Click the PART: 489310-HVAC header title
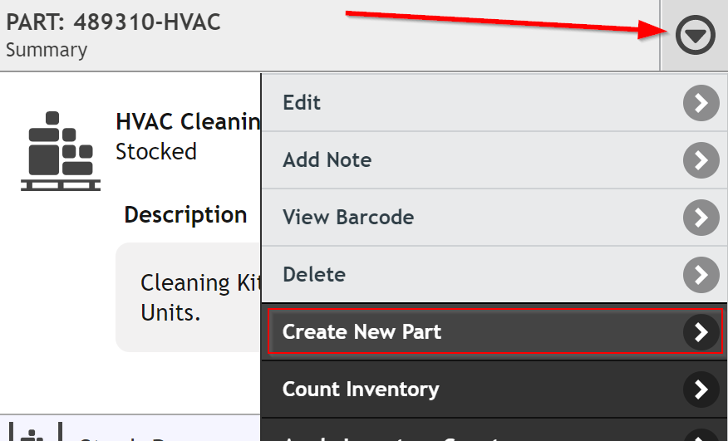 pyautogui.click(x=113, y=22)
